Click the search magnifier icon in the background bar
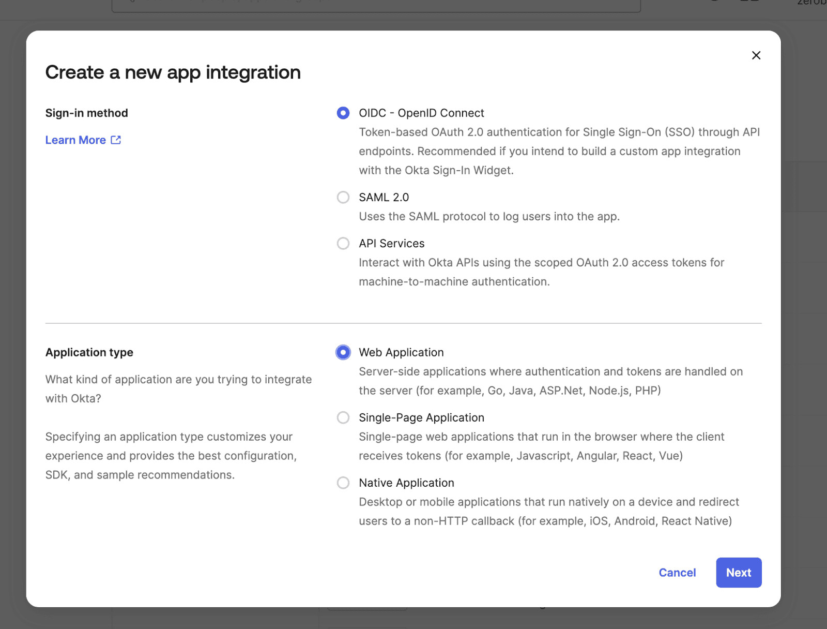This screenshot has height=629, width=827. pyautogui.click(x=131, y=3)
